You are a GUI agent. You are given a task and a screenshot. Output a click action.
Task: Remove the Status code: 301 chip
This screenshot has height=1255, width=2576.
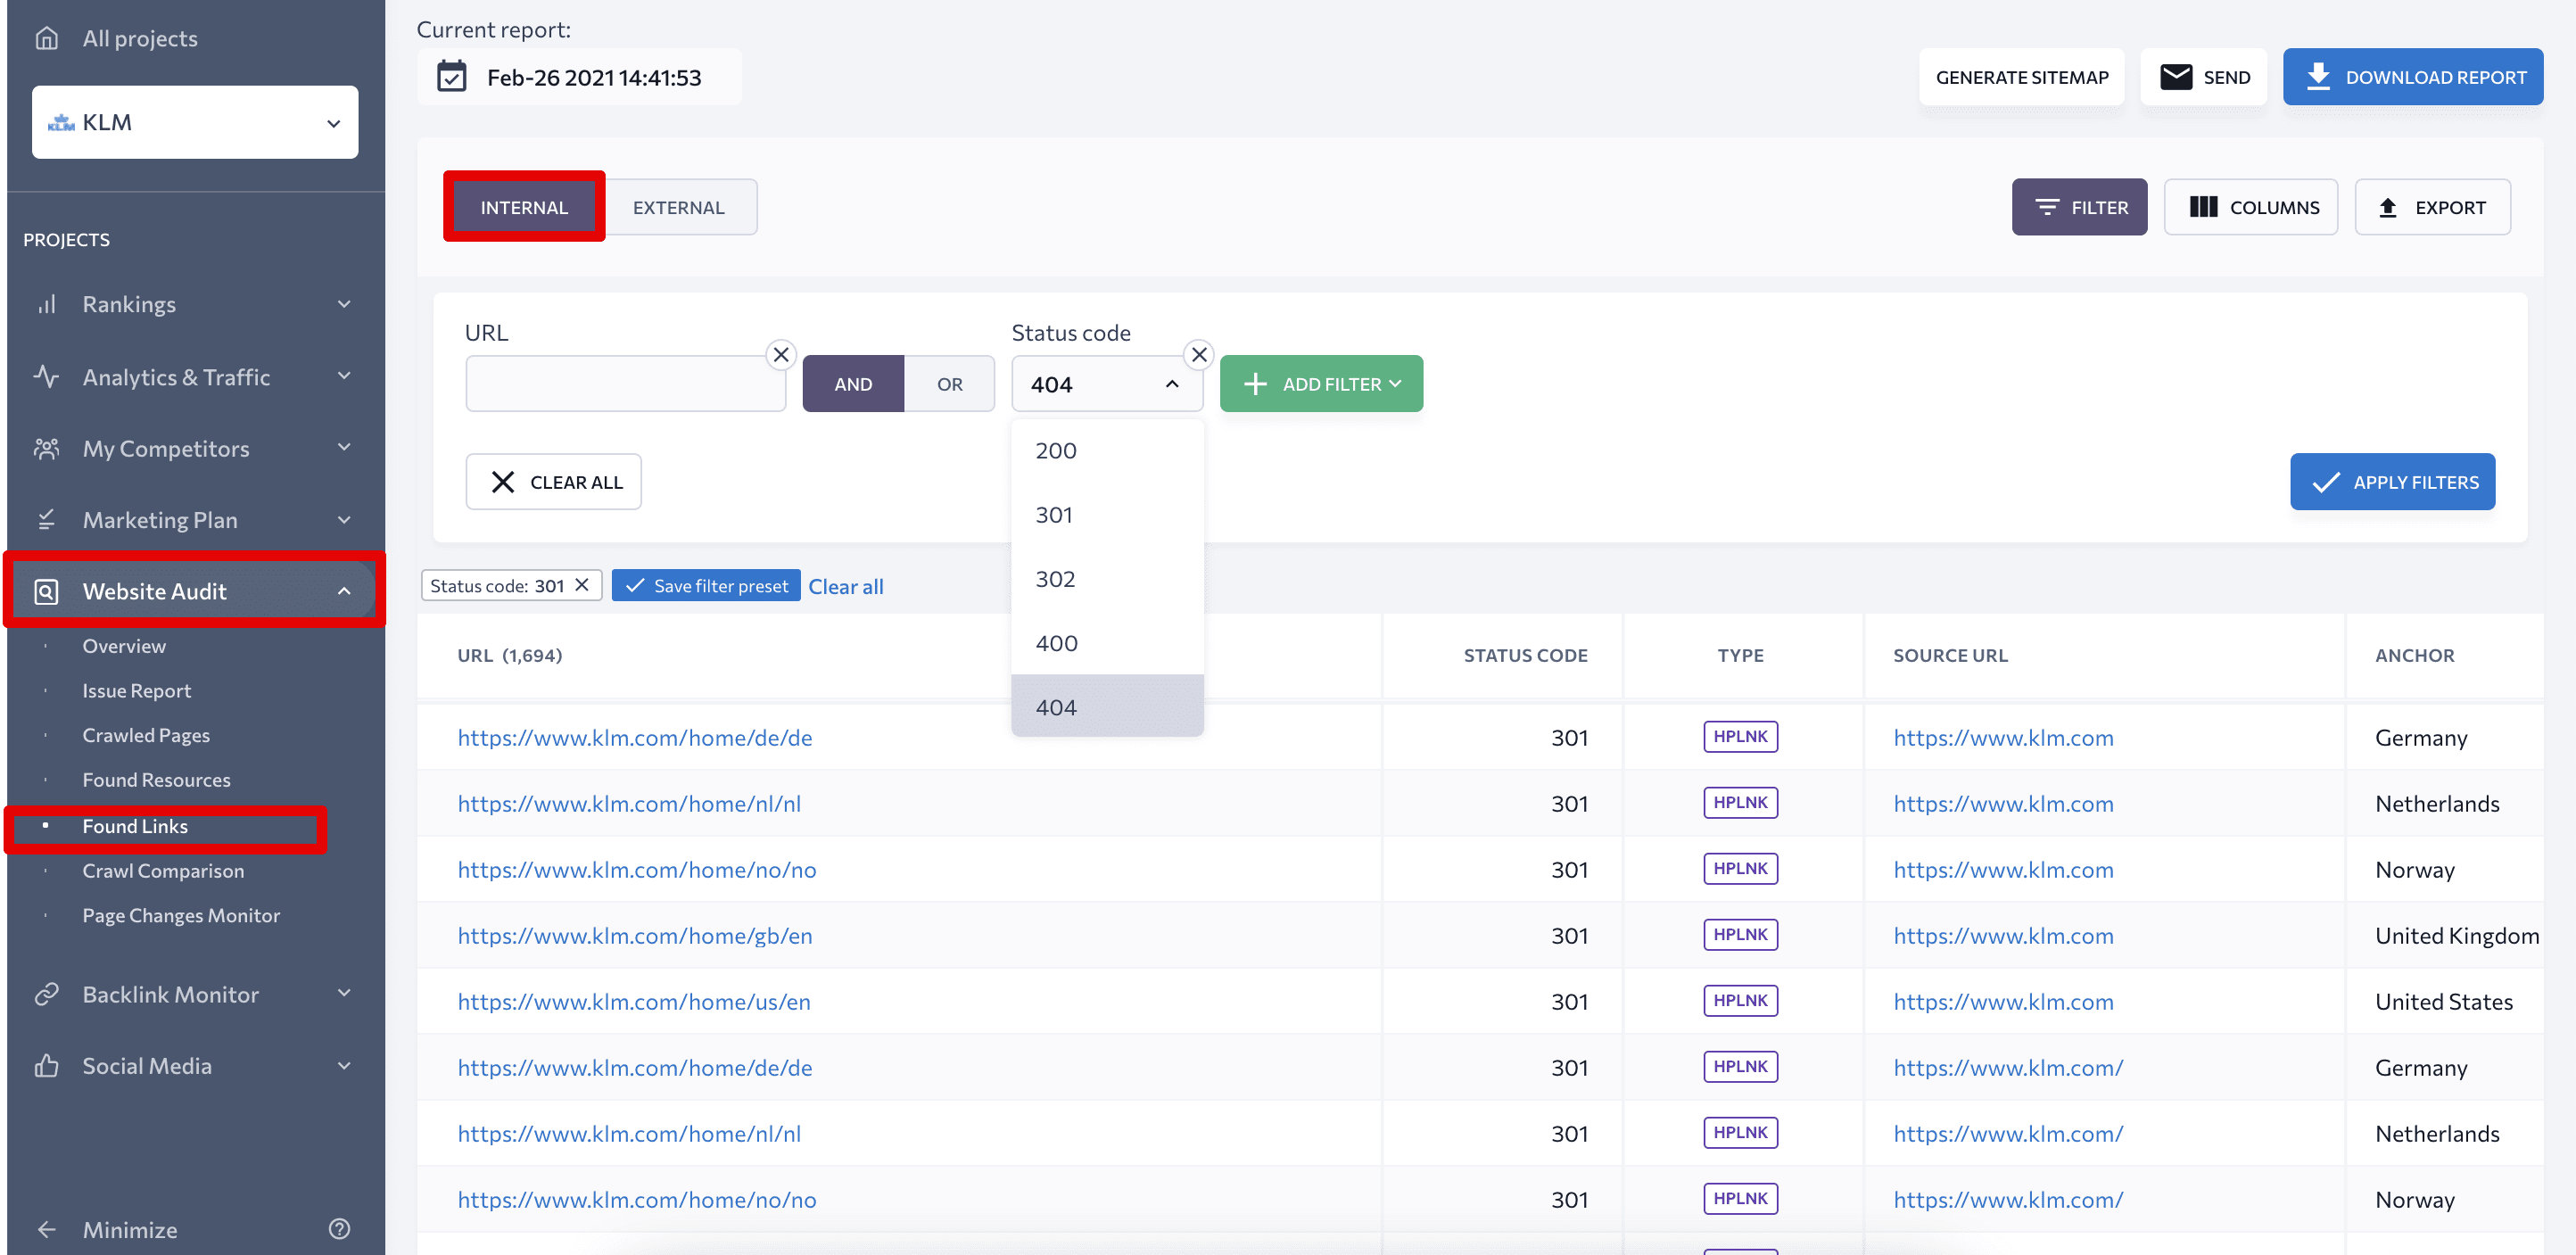pyautogui.click(x=581, y=585)
